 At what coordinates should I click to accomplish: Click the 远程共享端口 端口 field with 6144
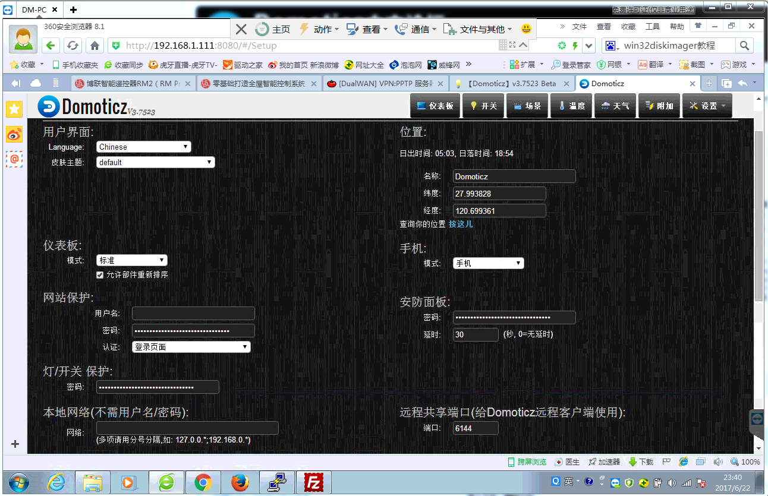[476, 428]
